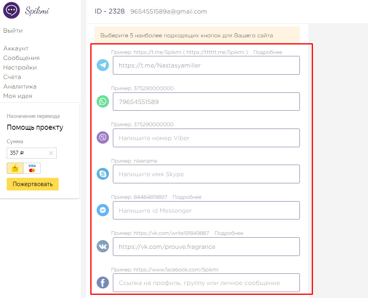Open the Счета page
Screen dimensions: 368x298
coord(12,77)
